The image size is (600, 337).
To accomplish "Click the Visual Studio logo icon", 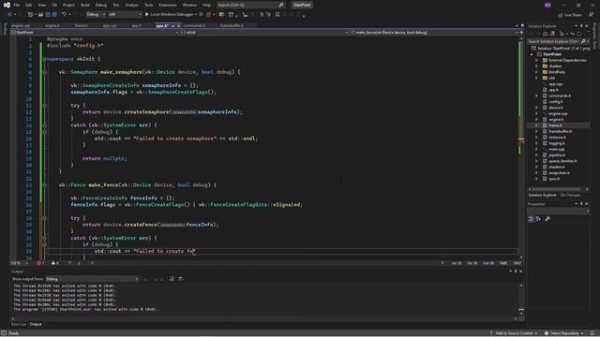I will pos(7,5).
